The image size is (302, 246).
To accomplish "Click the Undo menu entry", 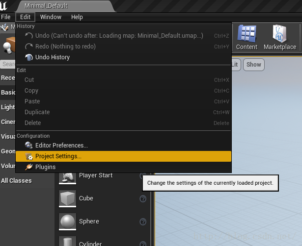I will coord(123,36).
